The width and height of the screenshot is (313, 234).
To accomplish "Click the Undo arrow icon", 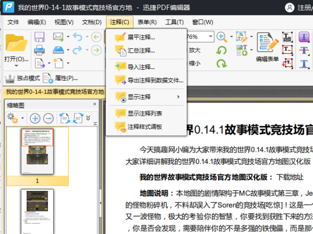I will pos(78,37).
